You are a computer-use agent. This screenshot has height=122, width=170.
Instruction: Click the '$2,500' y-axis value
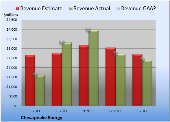[12, 58]
